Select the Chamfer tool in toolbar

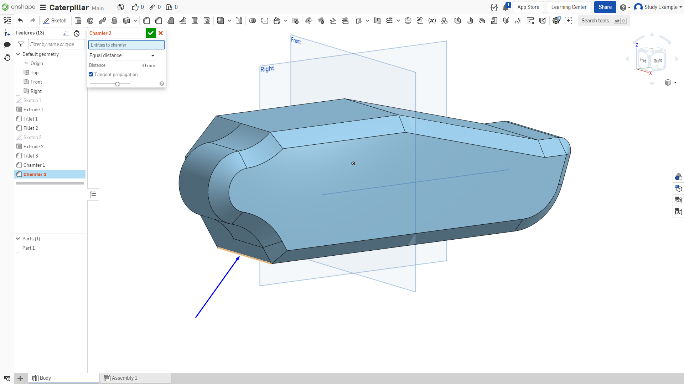(x=159, y=21)
